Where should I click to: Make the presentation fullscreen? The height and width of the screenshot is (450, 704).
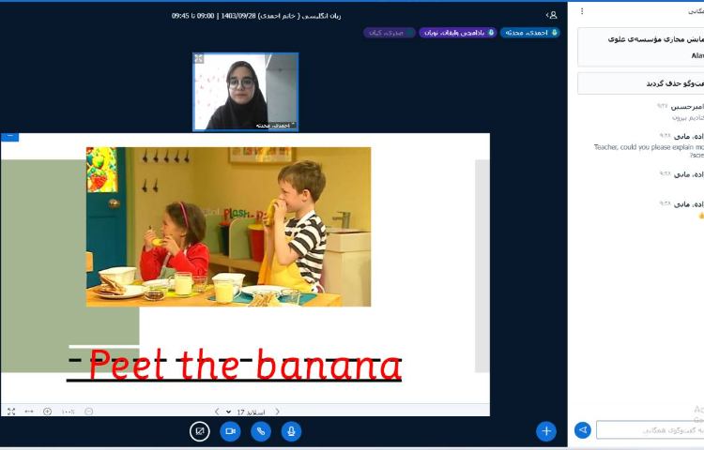(11, 412)
